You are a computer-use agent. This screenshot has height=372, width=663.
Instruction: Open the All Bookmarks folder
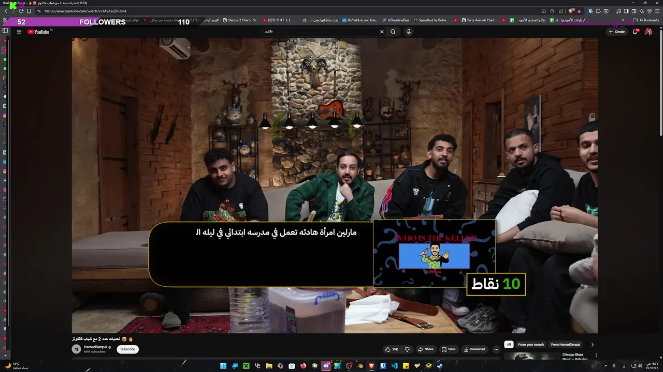pos(646,20)
